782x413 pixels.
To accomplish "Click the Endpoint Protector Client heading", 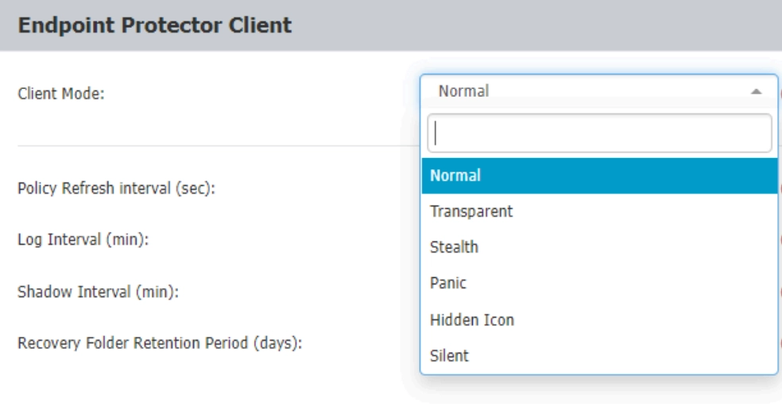I will tap(155, 25).
